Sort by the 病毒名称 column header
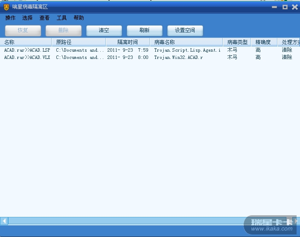Image resolution: width=300 pixels, height=237 pixels. point(186,42)
